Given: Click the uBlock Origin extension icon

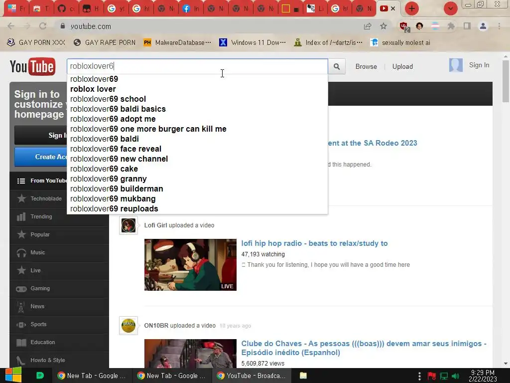Looking at the screenshot, I should point(404,26).
